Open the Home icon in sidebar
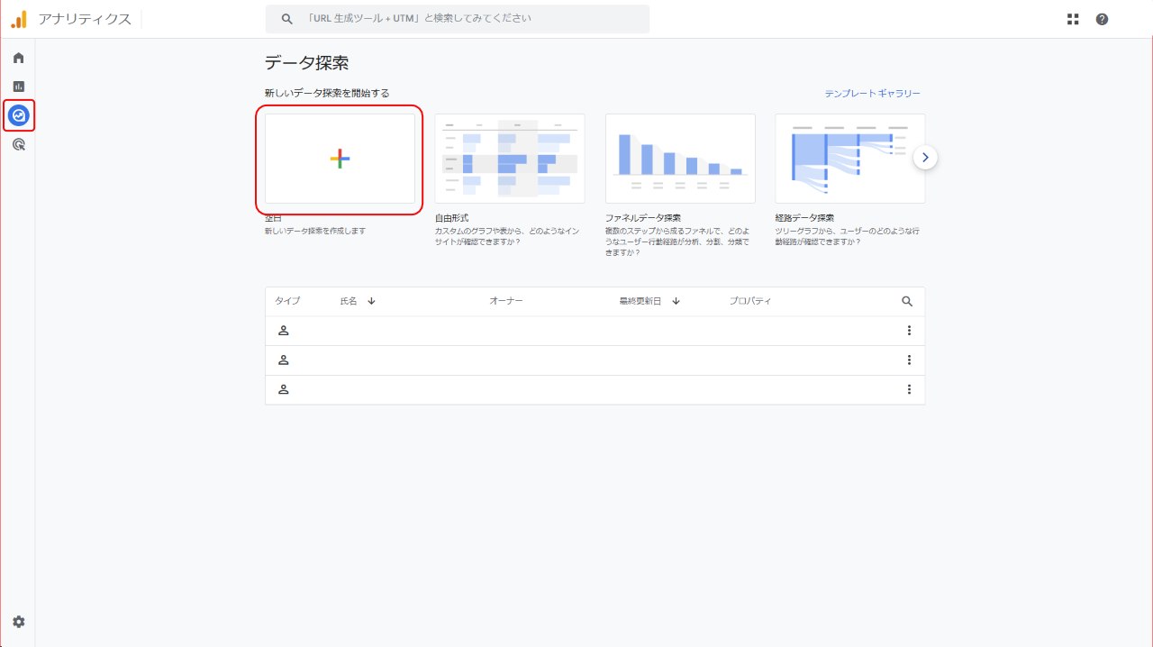This screenshot has height=647, width=1153. (18, 58)
